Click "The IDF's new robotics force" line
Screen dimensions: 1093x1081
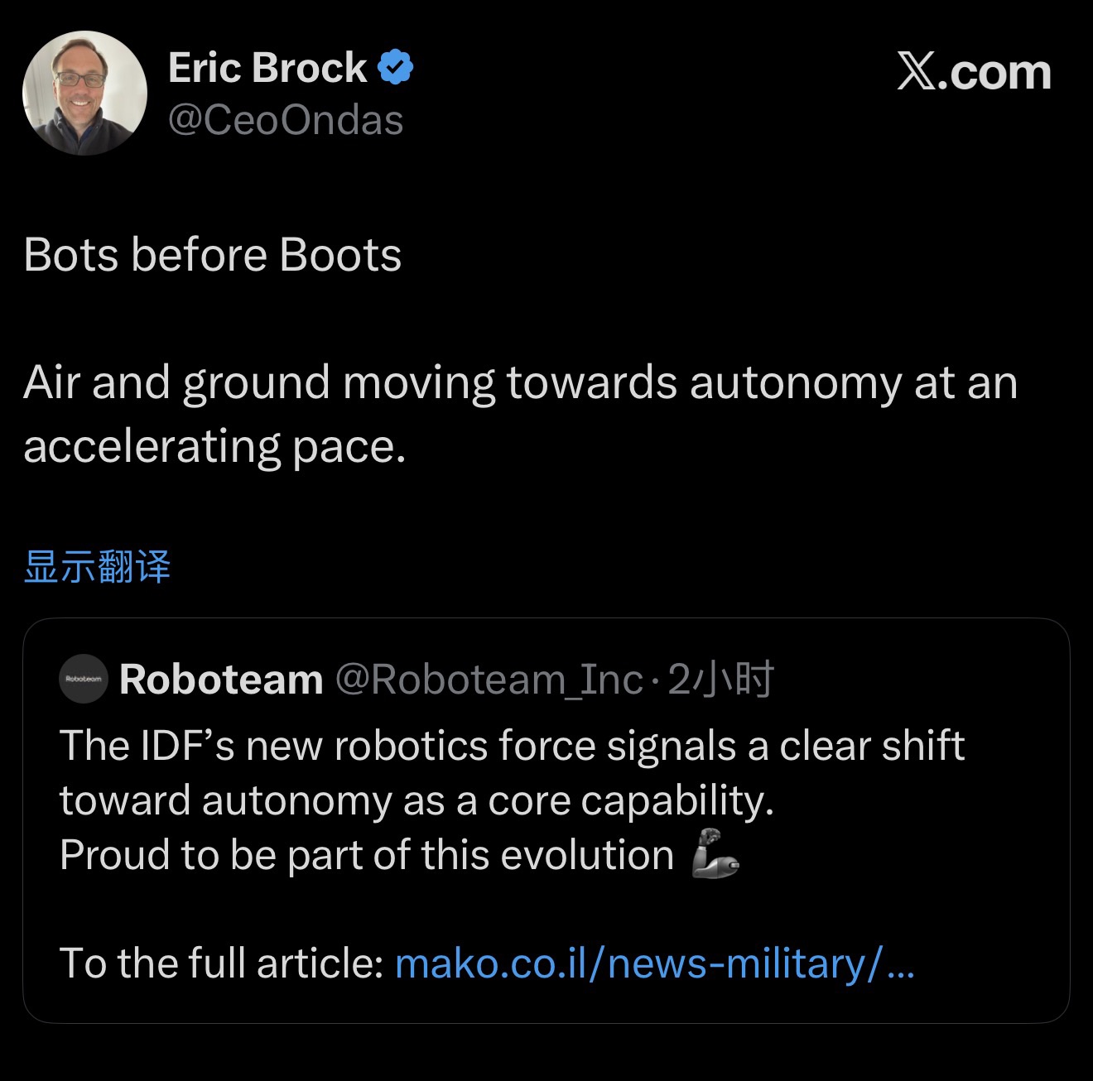[512, 746]
